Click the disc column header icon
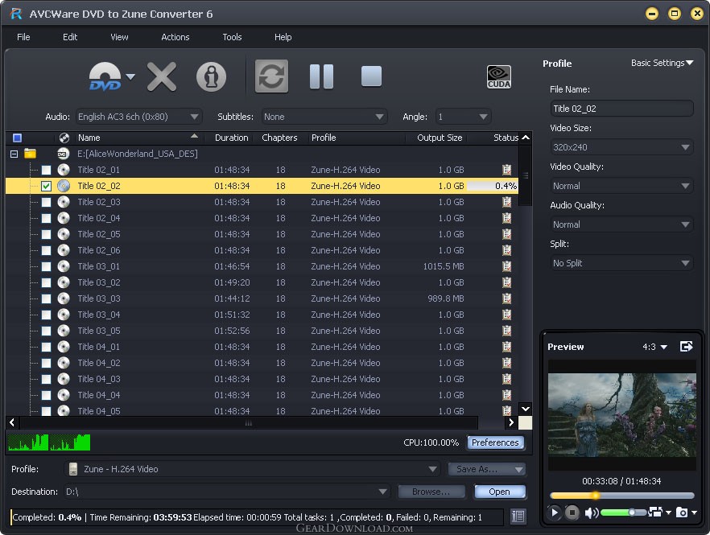 coord(64,138)
